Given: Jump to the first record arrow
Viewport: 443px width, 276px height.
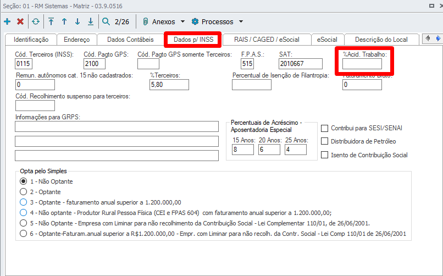Looking at the screenshot, I should coord(51,21).
